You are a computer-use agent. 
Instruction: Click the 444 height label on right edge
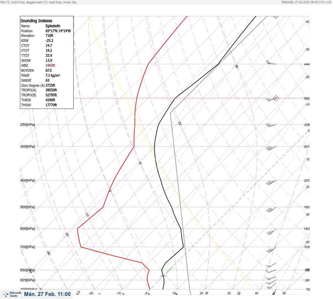click(x=307, y=64)
